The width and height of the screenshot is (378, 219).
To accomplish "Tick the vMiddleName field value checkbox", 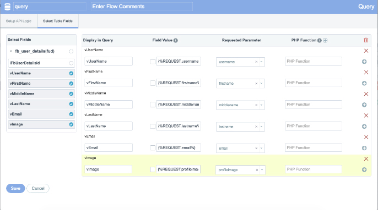I will [153, 105].
